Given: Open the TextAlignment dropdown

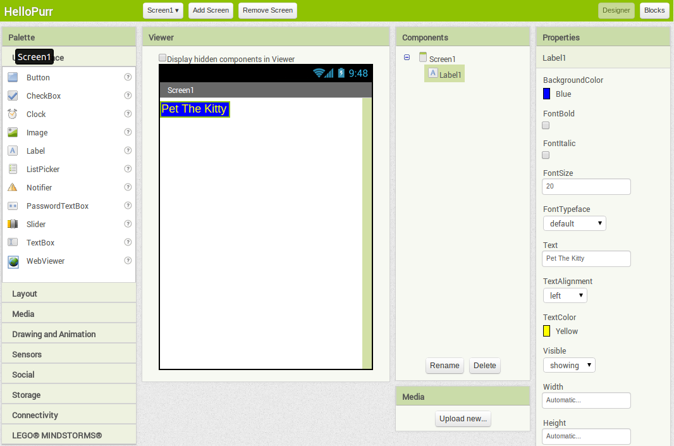Looking at the screenshot, I should click(x=565, y=295).
